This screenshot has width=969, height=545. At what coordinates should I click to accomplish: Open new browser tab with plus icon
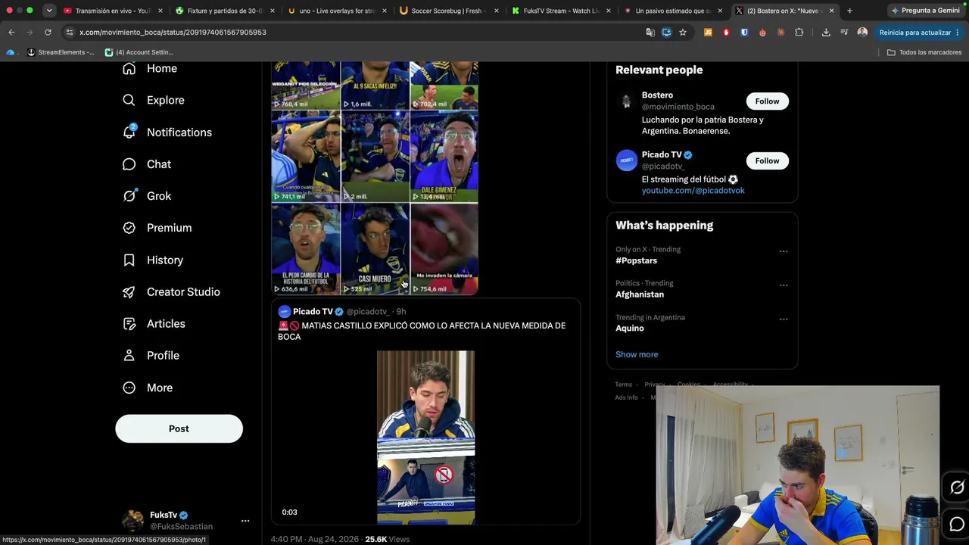pos(849,11)
